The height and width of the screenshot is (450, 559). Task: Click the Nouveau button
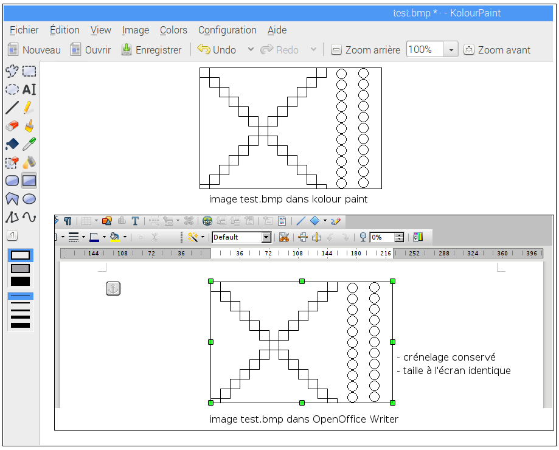[x=34, y=50]
